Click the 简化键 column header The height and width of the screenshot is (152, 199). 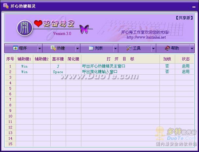(x=73, y=59)
